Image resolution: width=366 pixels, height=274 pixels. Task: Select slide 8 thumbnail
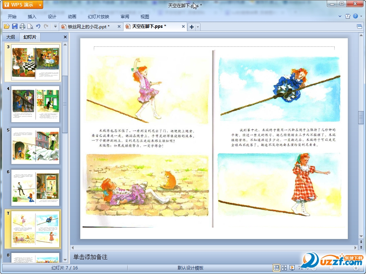coord(35,258)
